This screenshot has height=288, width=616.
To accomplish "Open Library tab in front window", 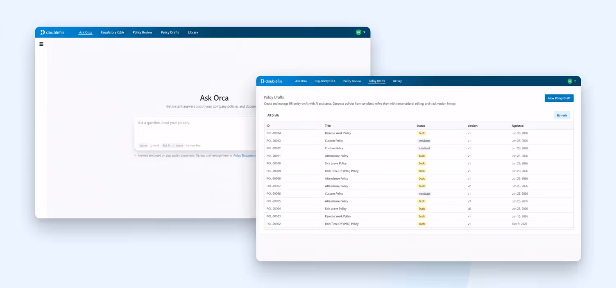I will click(397, 81).
